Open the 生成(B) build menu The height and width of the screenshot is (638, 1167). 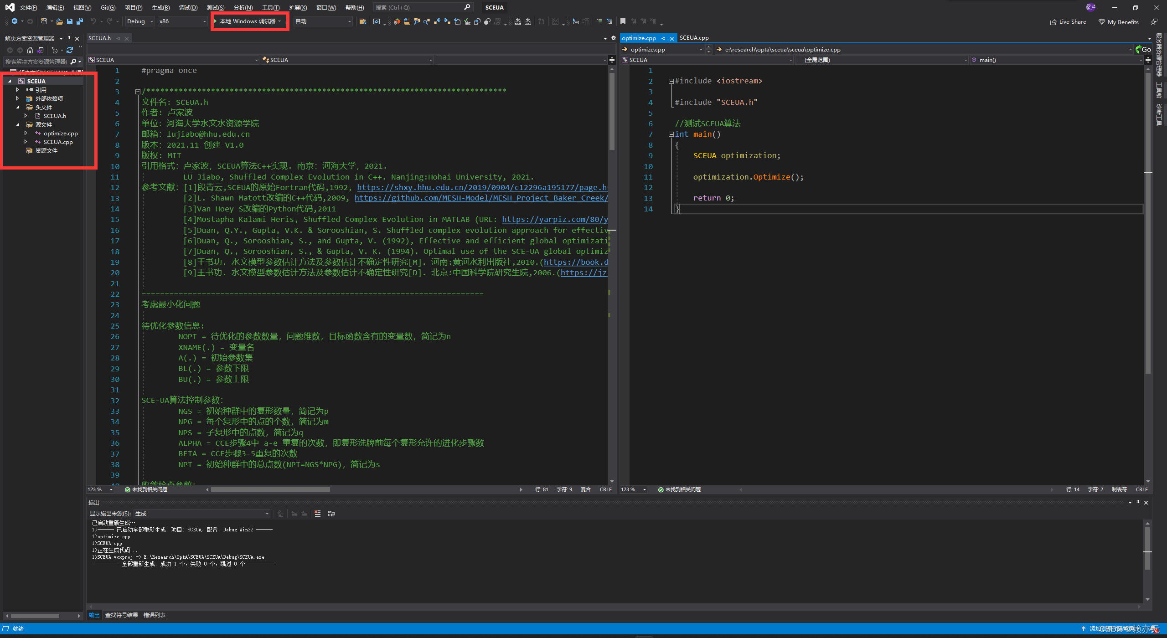pos(160,7)
